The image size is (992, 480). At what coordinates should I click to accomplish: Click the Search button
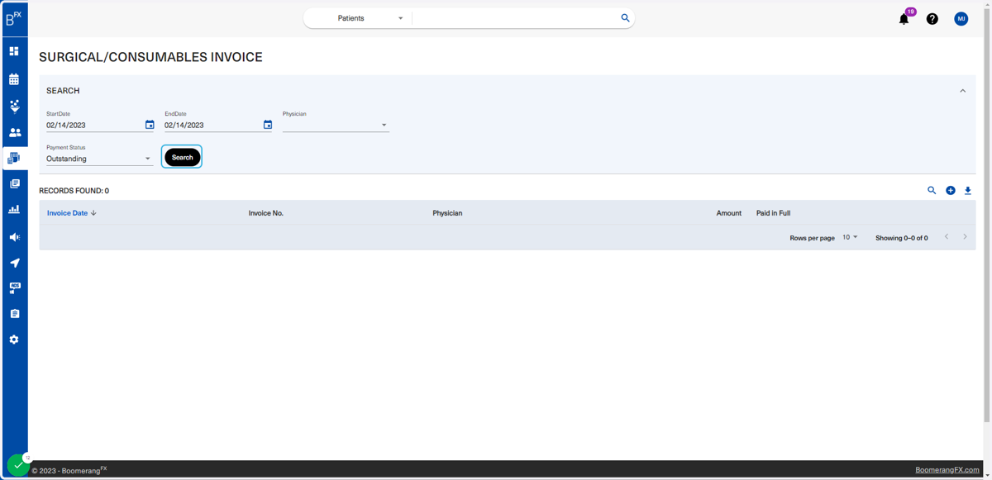pyautogui.click(x=183, y=157)
